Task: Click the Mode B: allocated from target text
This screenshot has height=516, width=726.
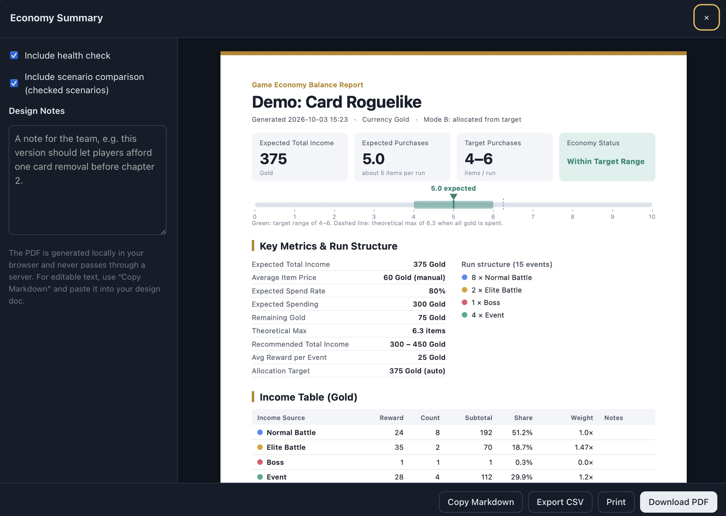Action: point(472,120)
